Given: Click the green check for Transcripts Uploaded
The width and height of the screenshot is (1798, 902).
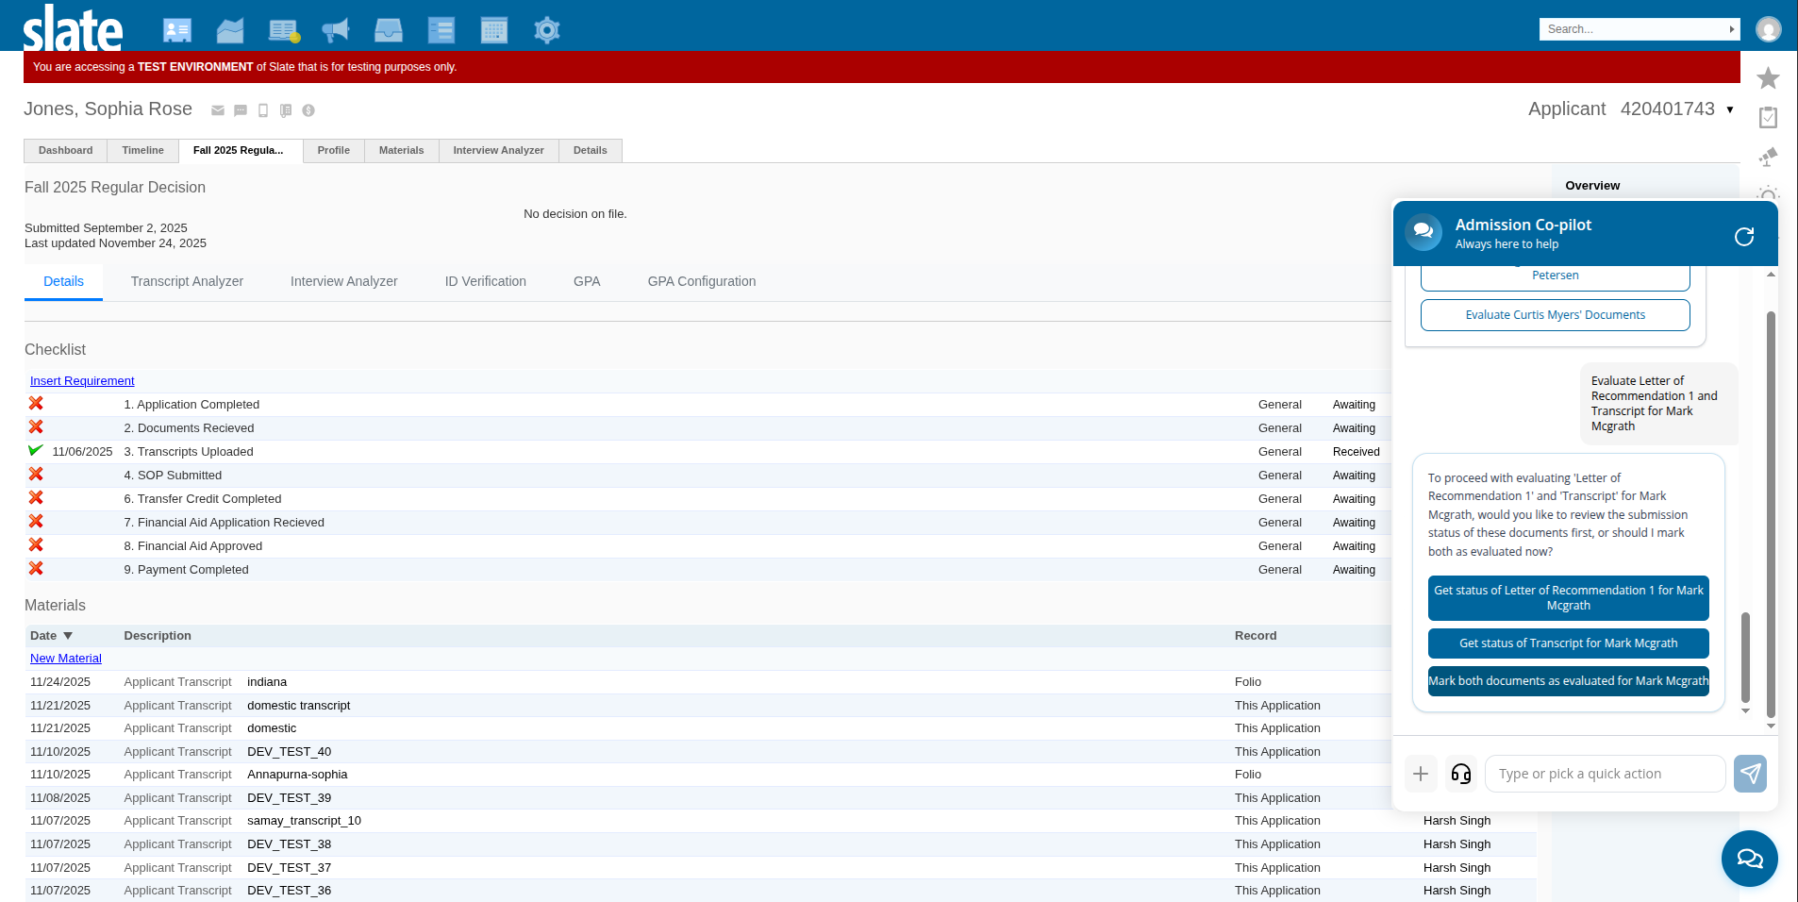Looking at the screenshot, I should [x=36, y=451].
